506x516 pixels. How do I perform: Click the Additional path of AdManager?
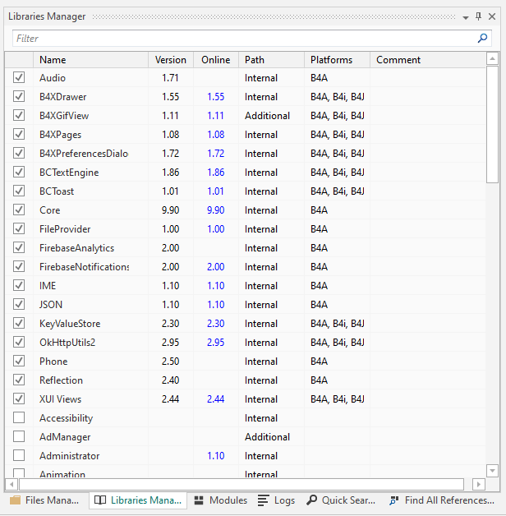[267, 437]
